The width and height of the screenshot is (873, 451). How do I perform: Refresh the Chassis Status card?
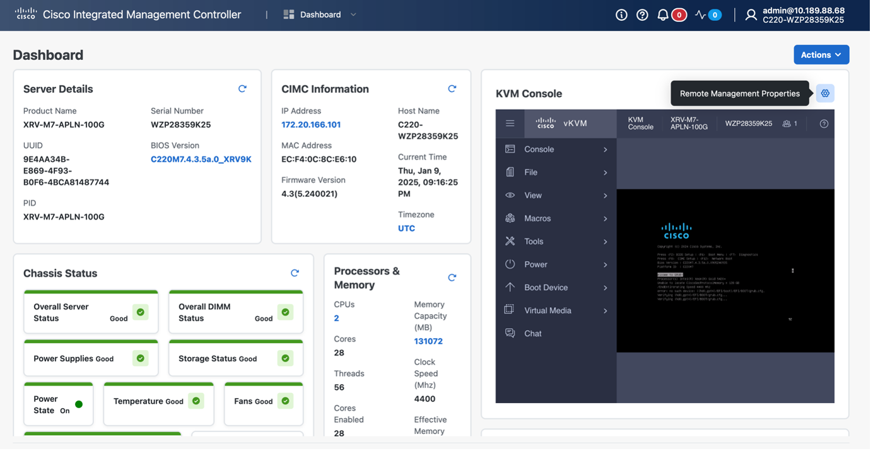[295, 273]
